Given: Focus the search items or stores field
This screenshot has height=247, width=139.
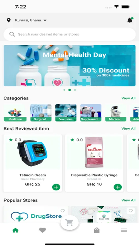Looking at the screenshot, I should [69, 34].
